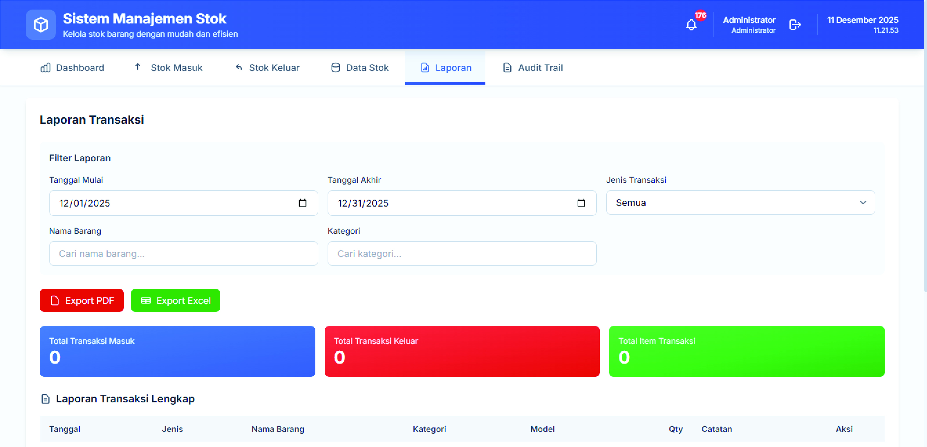Image resolution: width=927 pixels, height=447 pixels.
Task: Open calendar picker in Tanggal Akhir field
Action: (581, 203)
